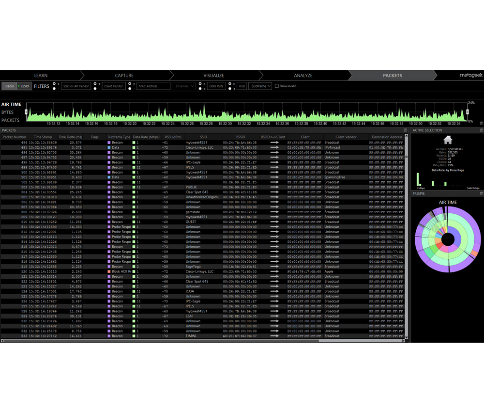The image size is (484, 412).
Task: Click the clipboard icon beside the air time graph
Action: [481, 123]
